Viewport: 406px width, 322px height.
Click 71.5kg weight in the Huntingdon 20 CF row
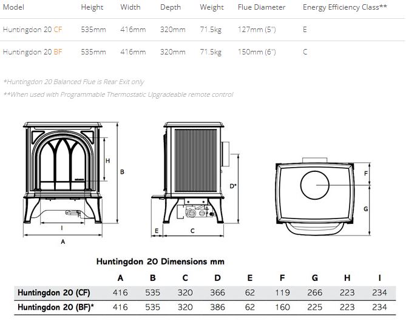(211, 30)
